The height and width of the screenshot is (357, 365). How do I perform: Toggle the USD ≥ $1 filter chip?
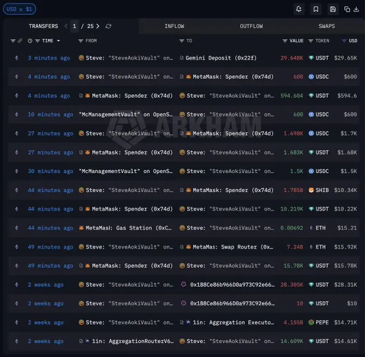[x=19, y=9]
